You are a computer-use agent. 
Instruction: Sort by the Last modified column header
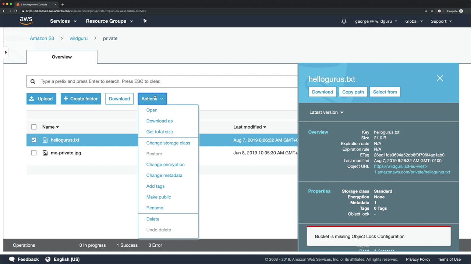pos(249,127)
